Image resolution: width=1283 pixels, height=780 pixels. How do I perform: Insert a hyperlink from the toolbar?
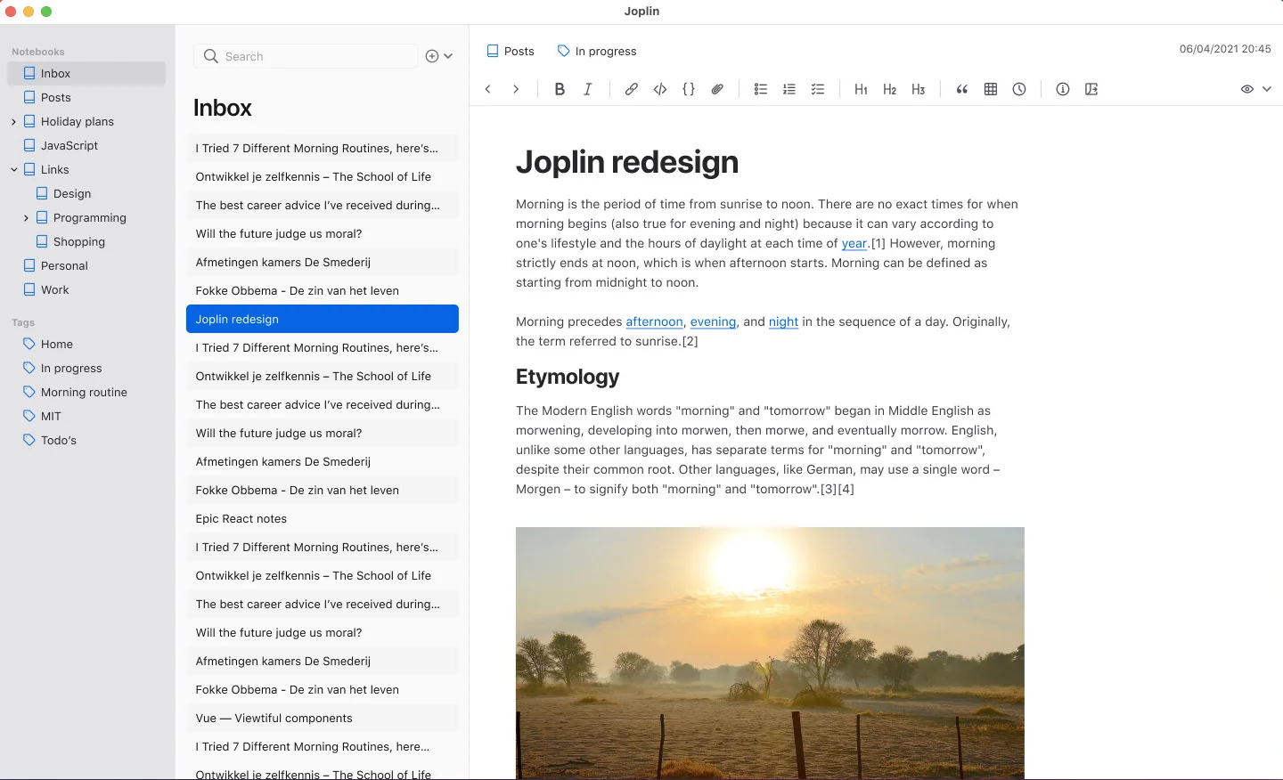click(x=631, y=89)
